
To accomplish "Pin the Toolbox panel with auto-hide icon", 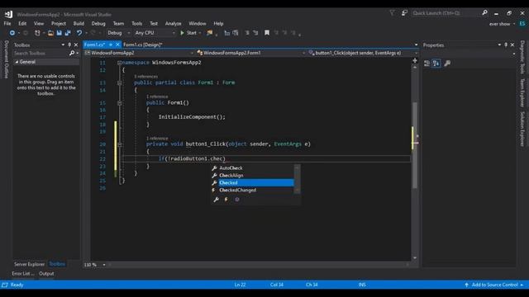I will pos(69,45).
